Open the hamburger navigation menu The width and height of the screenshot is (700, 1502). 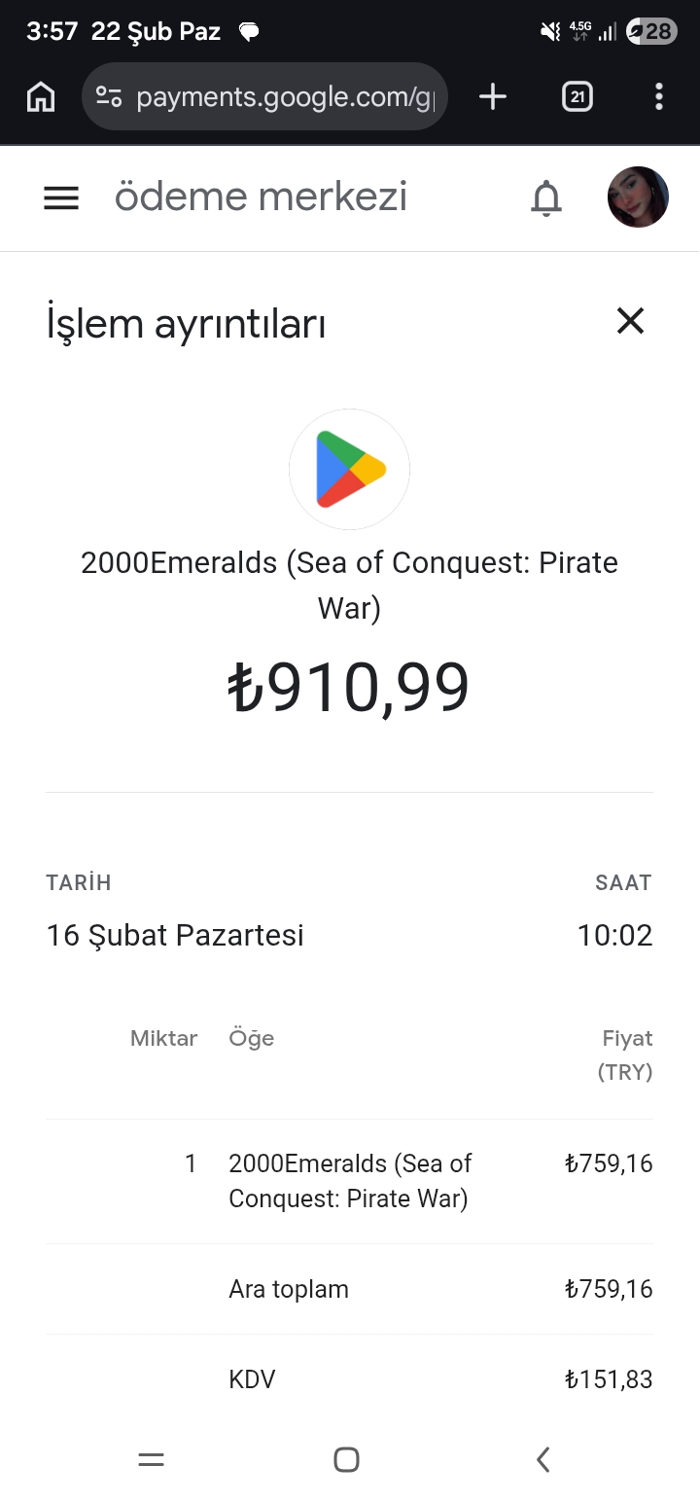[x=61, y=198]
